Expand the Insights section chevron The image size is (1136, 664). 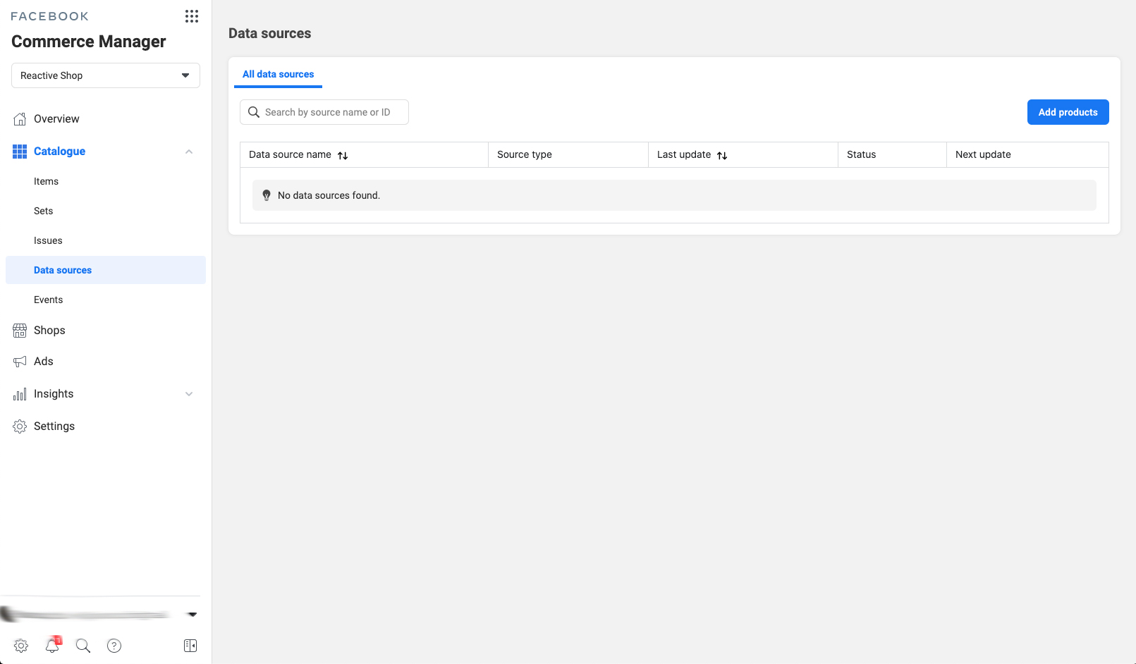click(x=189, y=394)
